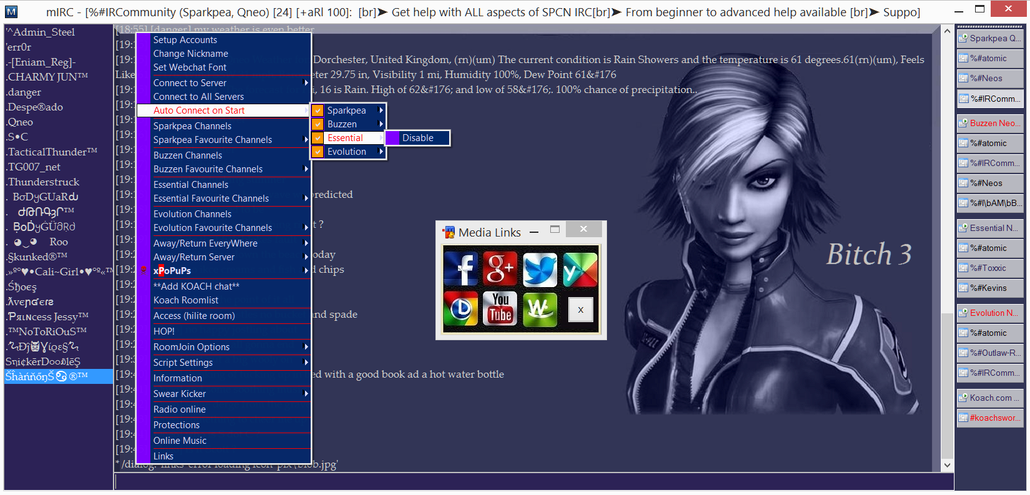Open the Chrome-style browser icon
The image size is (1030, 495).
(x=461, y=308)
